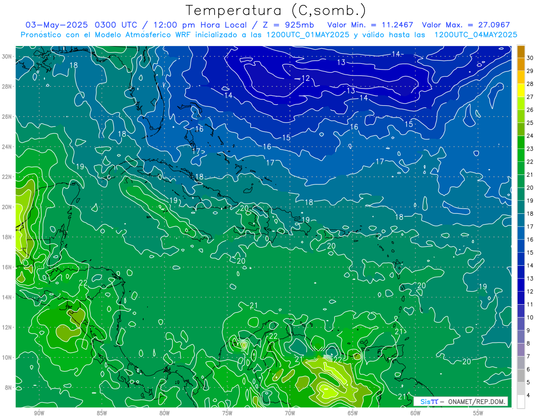Click the "85W" longitude axis label
The width and height of the screenshot is (542, 419).
pyautogui.click(x=102, y=414)
